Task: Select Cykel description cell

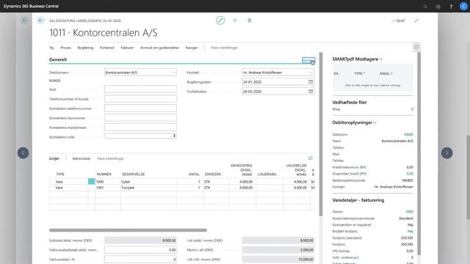Action: coord(148,182)
